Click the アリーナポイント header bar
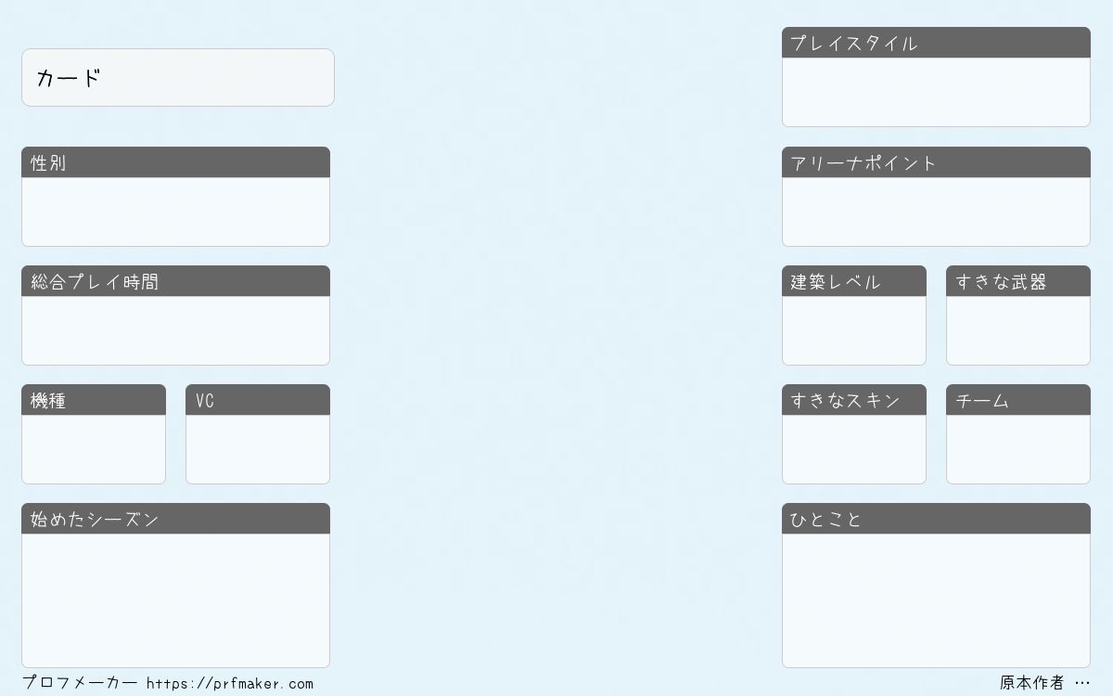1113x696 pixels. point(936,162)
